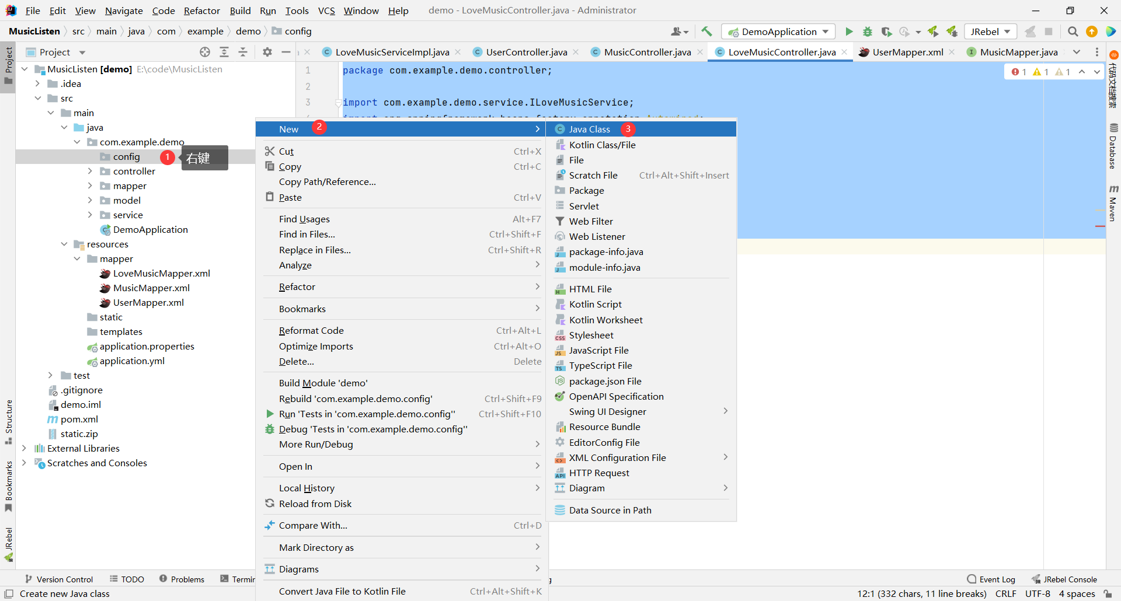Image resolution: width=1121 pixels, height=601 pixels.
Task: Go to previous highlighted error arrow
Action: pos(1082,72)
